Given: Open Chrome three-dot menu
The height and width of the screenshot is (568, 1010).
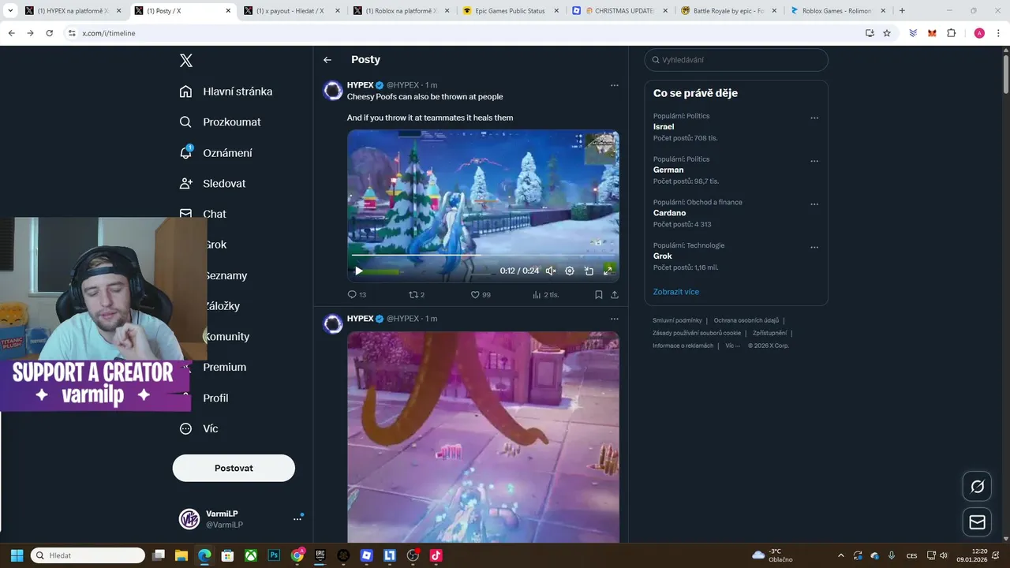Looking at the screenshot, I should coord(998,33).
